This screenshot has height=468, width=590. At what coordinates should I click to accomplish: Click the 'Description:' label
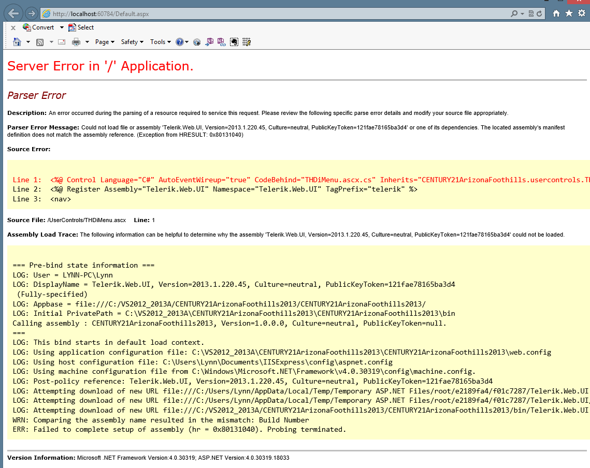27,113
